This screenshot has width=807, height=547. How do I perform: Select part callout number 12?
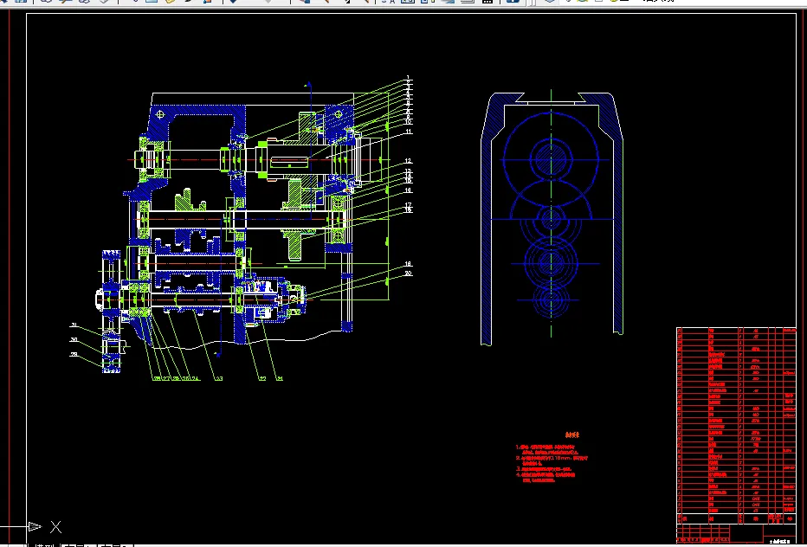[408, 161]
